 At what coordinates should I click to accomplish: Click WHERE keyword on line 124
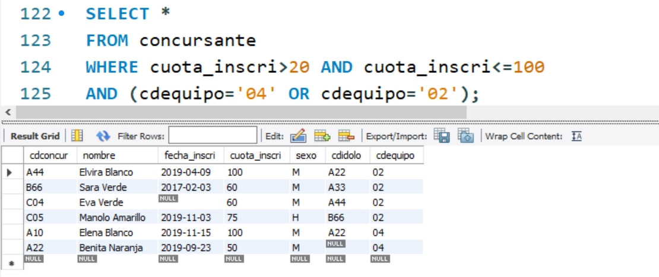[x=112, y=67]
